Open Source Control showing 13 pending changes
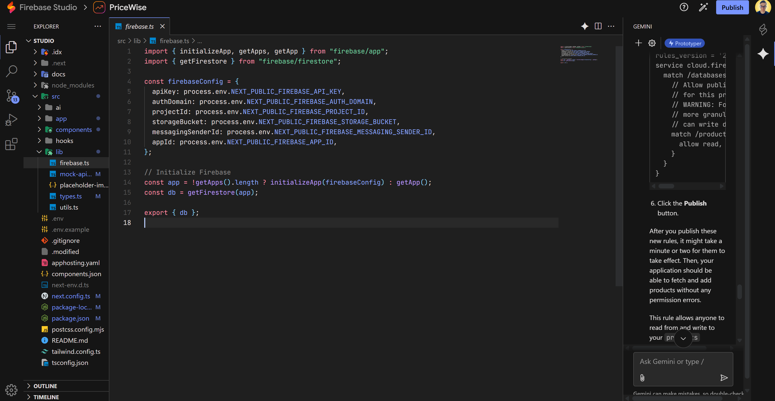This screenshot has height=401, width=775. point(11,96)
